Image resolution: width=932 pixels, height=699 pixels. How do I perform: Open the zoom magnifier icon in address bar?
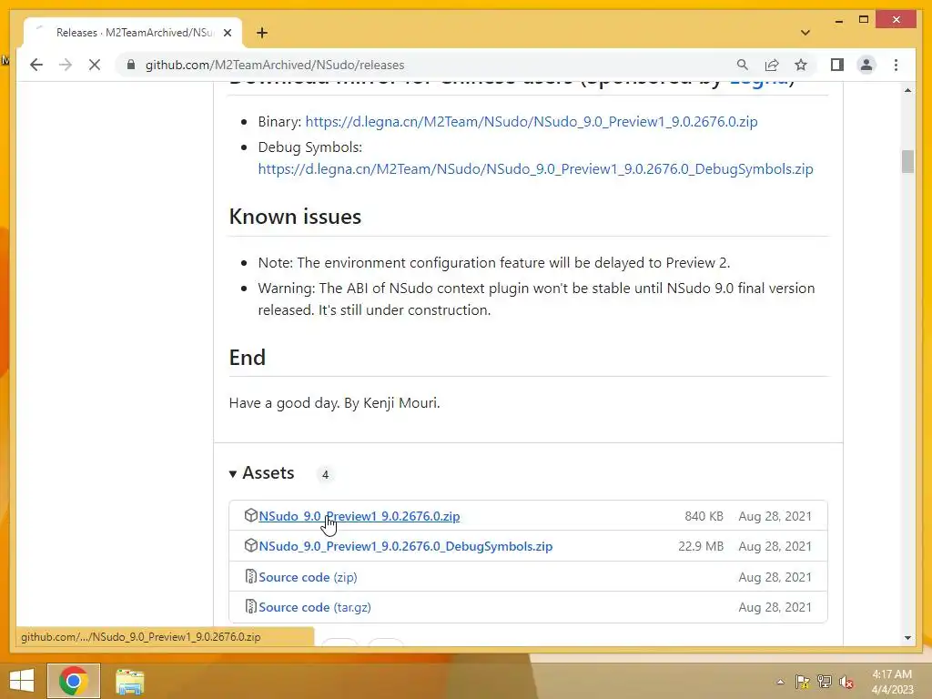pyautogui.click(x=743, y=65)
